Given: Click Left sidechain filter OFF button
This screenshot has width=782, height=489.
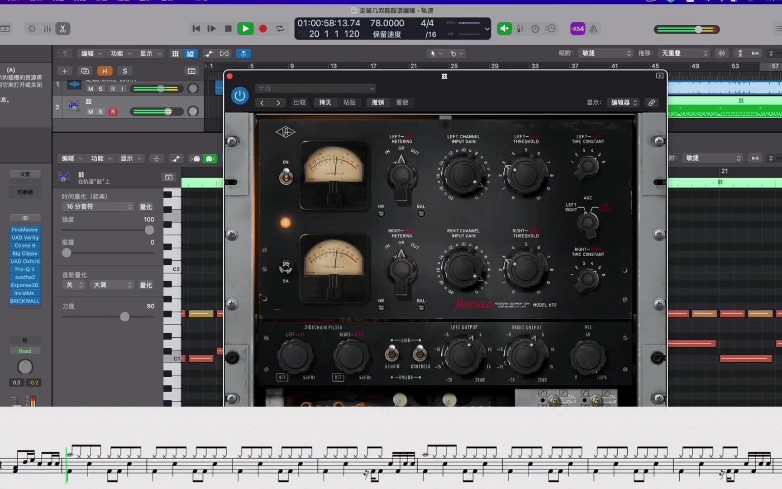Looking at the screenshot, I should [x=282, y=377].
